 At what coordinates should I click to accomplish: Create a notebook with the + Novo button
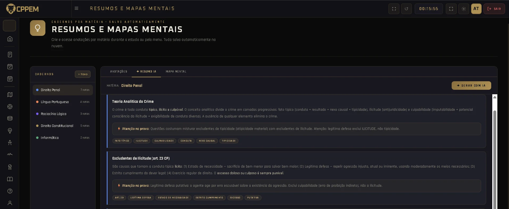83,74
